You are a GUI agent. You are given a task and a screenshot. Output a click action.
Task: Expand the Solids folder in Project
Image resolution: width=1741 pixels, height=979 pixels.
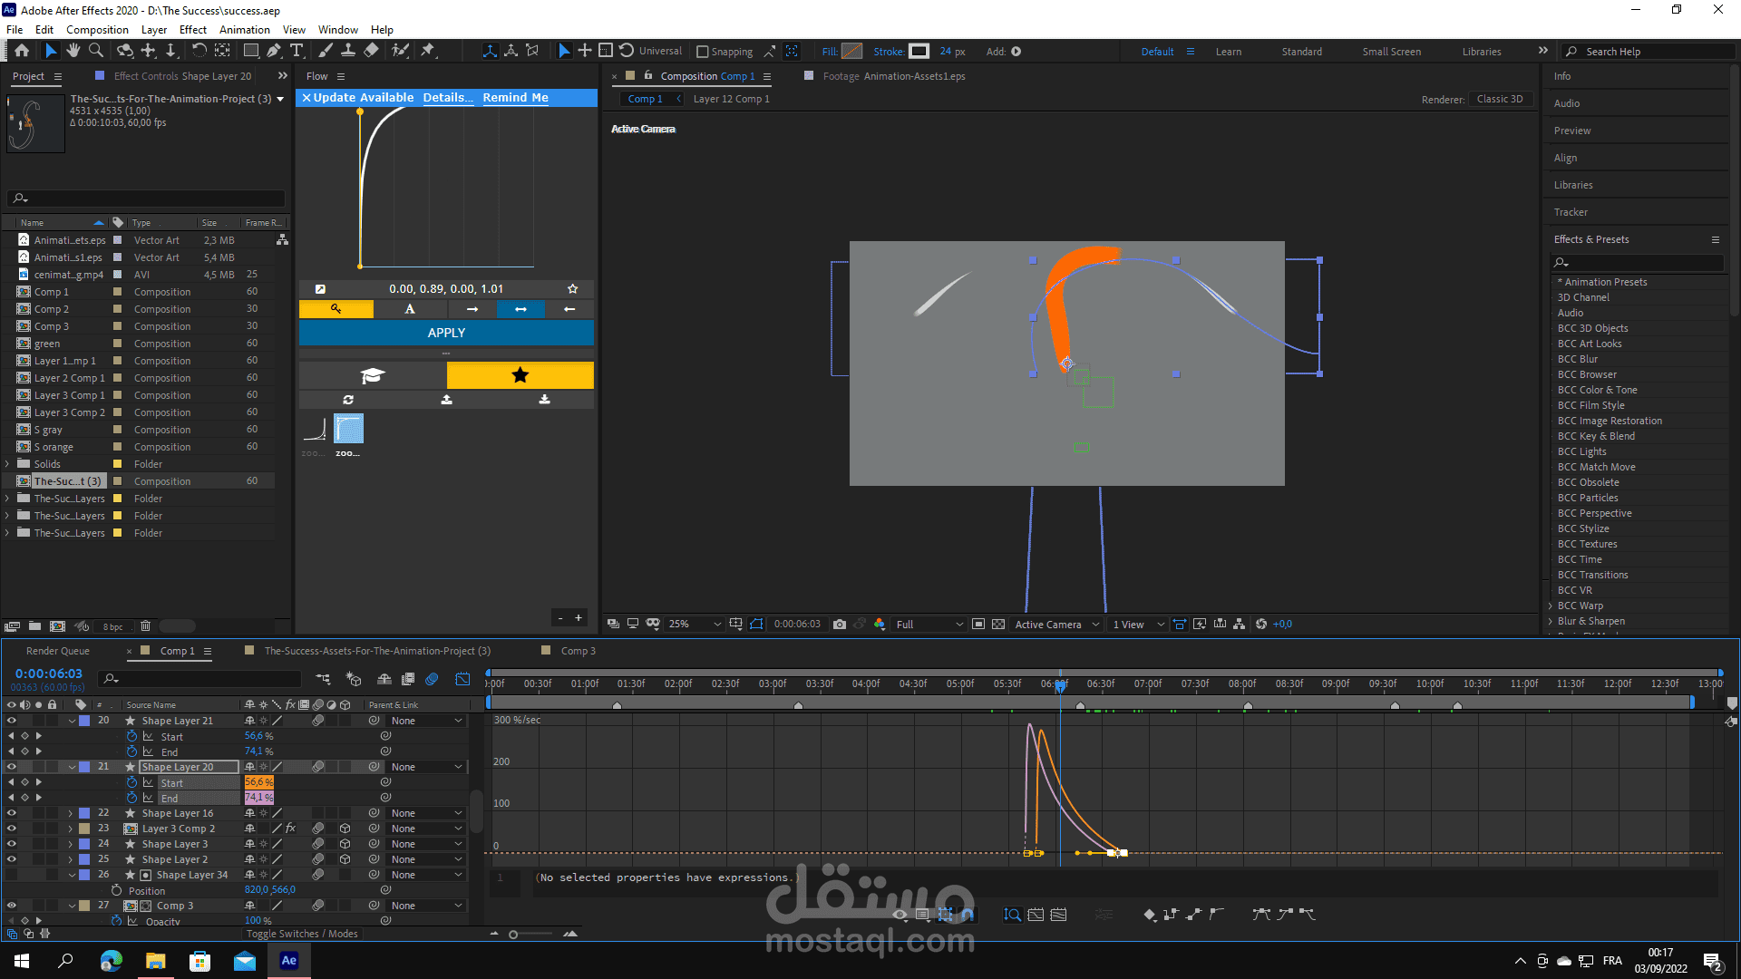pos(7,464)
